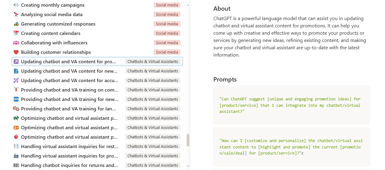Open the Generating customized responses entry
This screenshot has width=385, height=170.
point(58,24)
